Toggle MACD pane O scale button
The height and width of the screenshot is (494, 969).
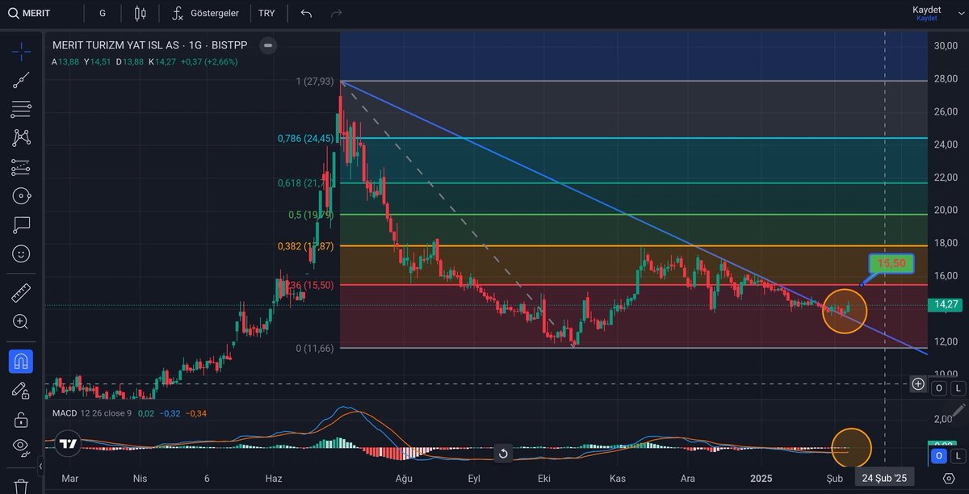[x=939, y=456]
